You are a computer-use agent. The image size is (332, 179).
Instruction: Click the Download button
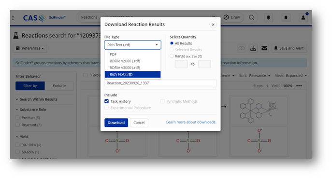(116, 123)
